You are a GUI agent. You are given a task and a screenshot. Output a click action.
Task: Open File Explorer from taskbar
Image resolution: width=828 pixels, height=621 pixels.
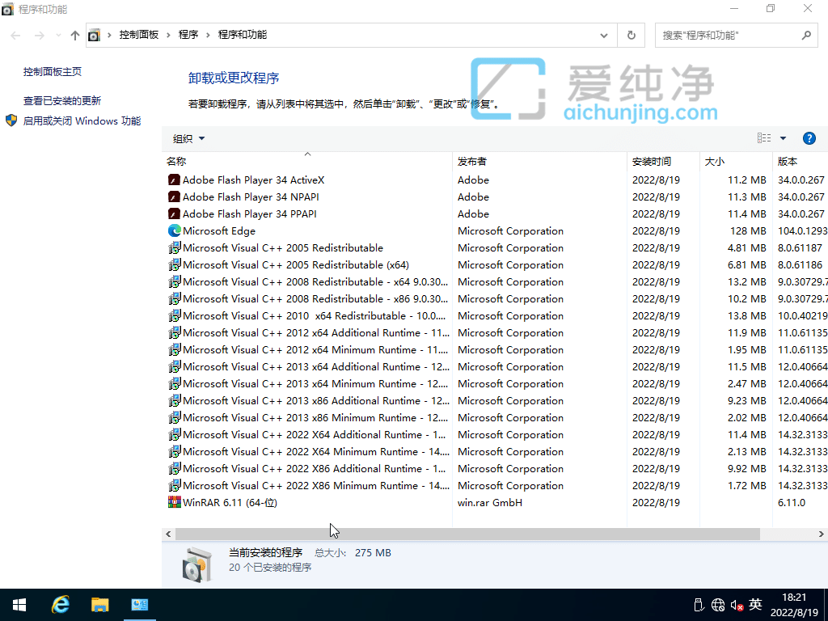(x=99, y=605)
